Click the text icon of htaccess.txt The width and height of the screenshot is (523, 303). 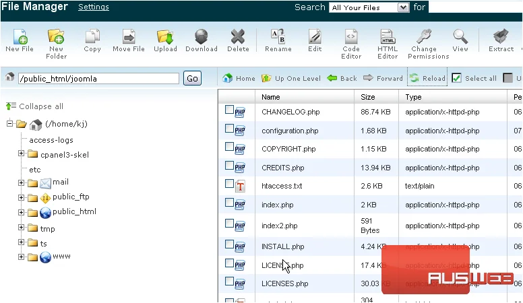click(240, 187)
